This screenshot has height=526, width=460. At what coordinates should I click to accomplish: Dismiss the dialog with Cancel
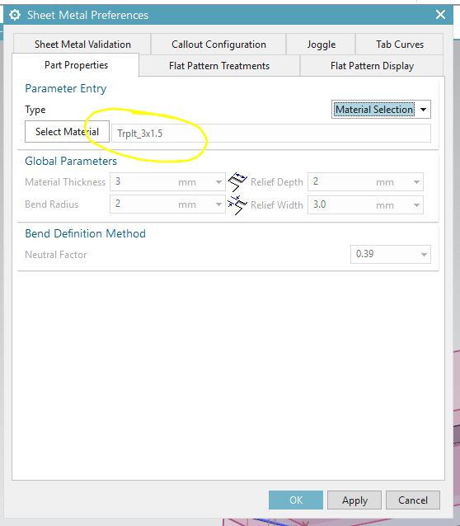(x=413, y=500)
